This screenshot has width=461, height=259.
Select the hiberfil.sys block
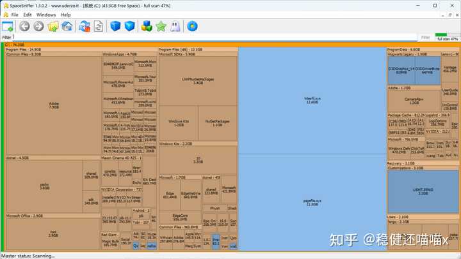312,101
